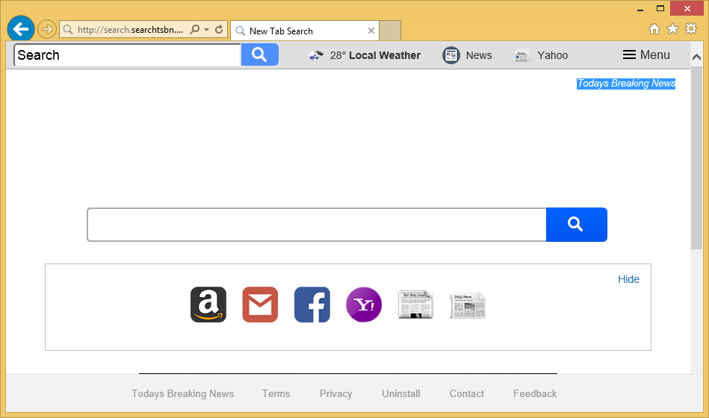Select the New Tab Search tab
The height and width of the screenshot is (418, 709).
click(299, 31)
